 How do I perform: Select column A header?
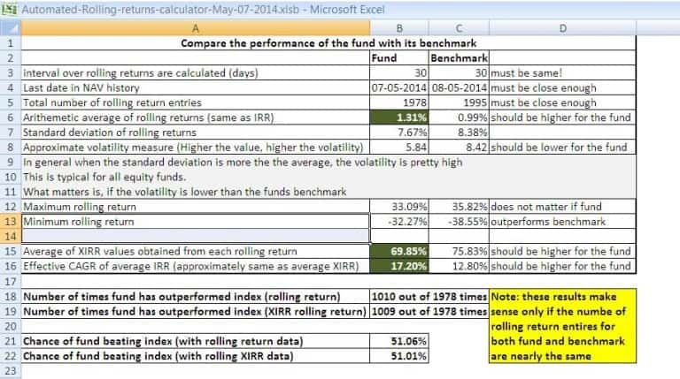195,28
